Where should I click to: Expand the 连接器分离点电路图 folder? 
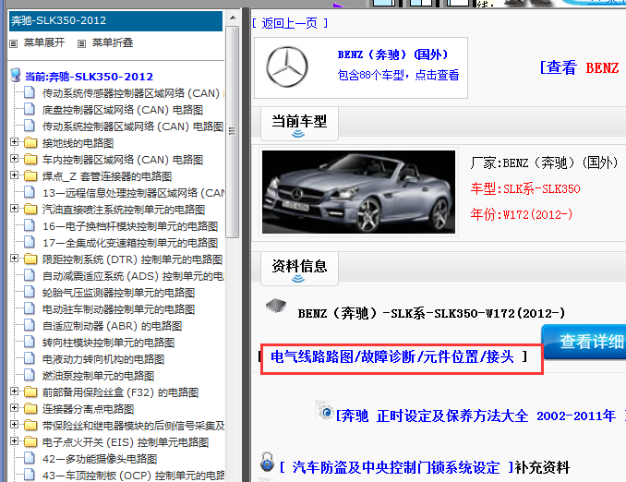click(15, 408)
